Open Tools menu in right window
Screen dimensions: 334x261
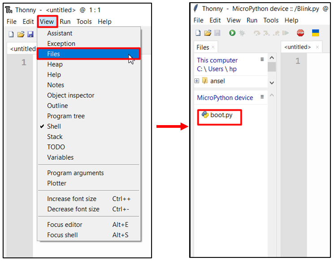[271, 20]
